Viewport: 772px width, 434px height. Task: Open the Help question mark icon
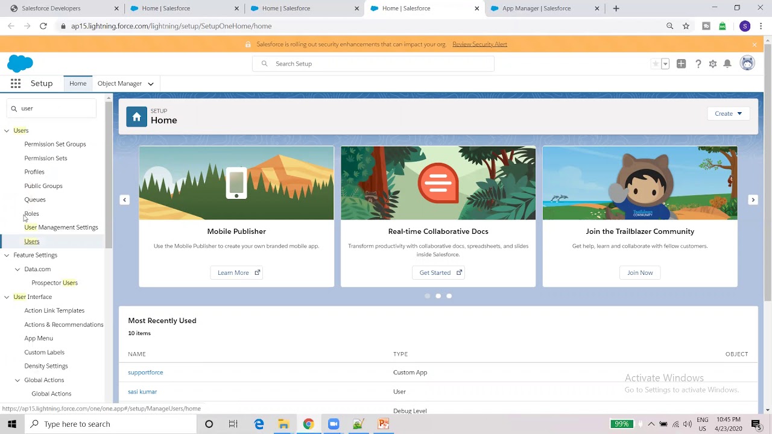(698, 64)
